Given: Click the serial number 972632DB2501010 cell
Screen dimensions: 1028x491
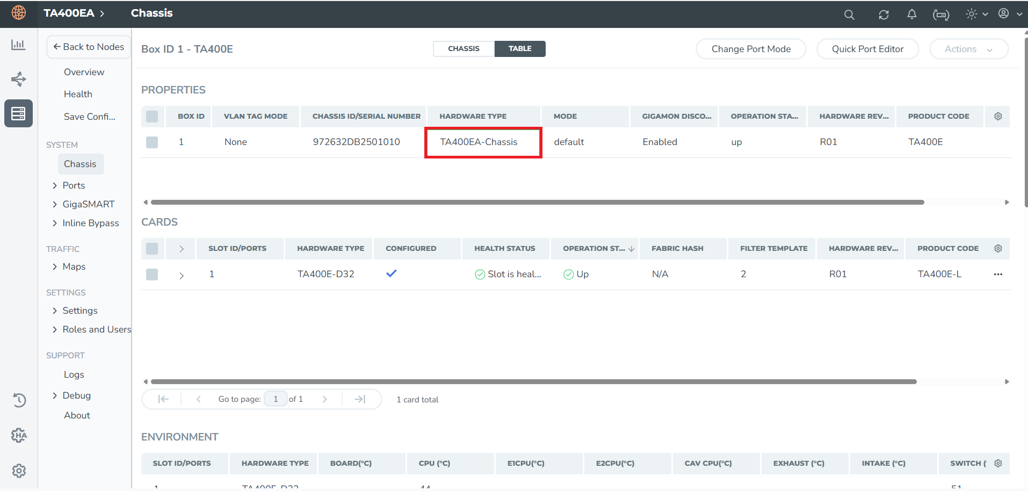Looking at the screenshot, I should coord(356,142).
